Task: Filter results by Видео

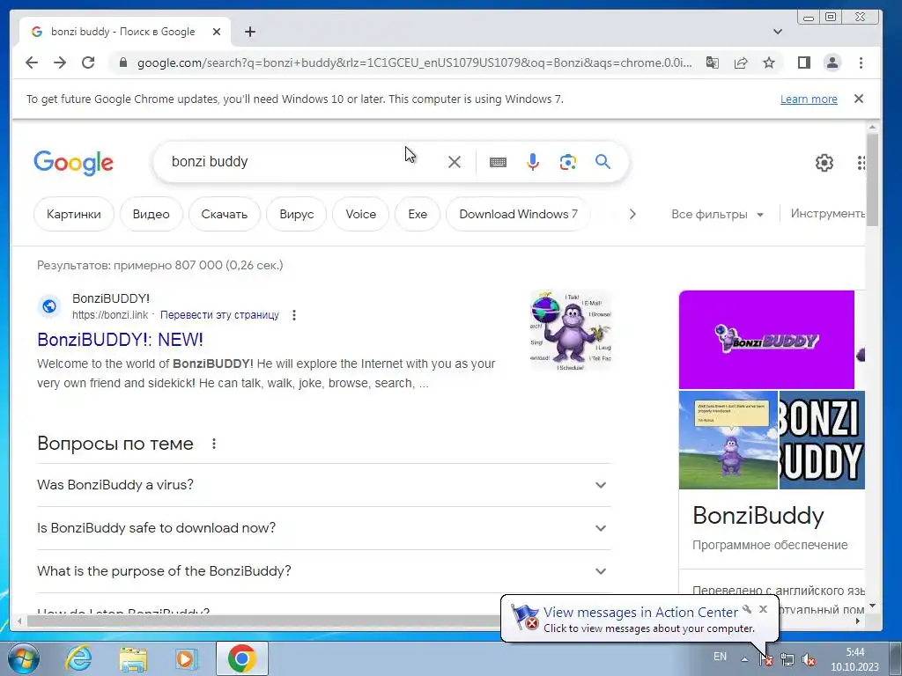Action: pyautogui.click(x=152, y=214)
